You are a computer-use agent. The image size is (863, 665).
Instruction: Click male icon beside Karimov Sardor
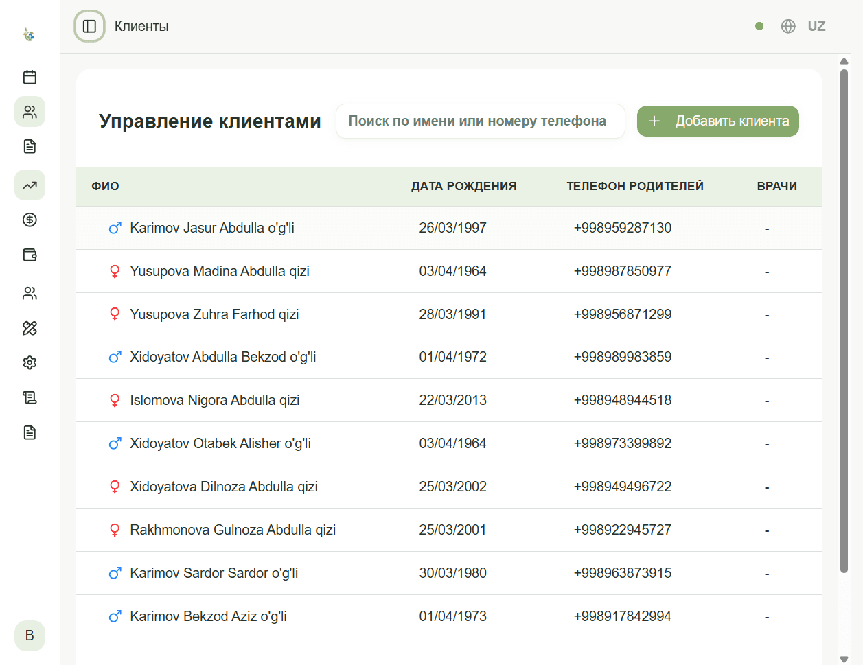(x=115, y=573)
